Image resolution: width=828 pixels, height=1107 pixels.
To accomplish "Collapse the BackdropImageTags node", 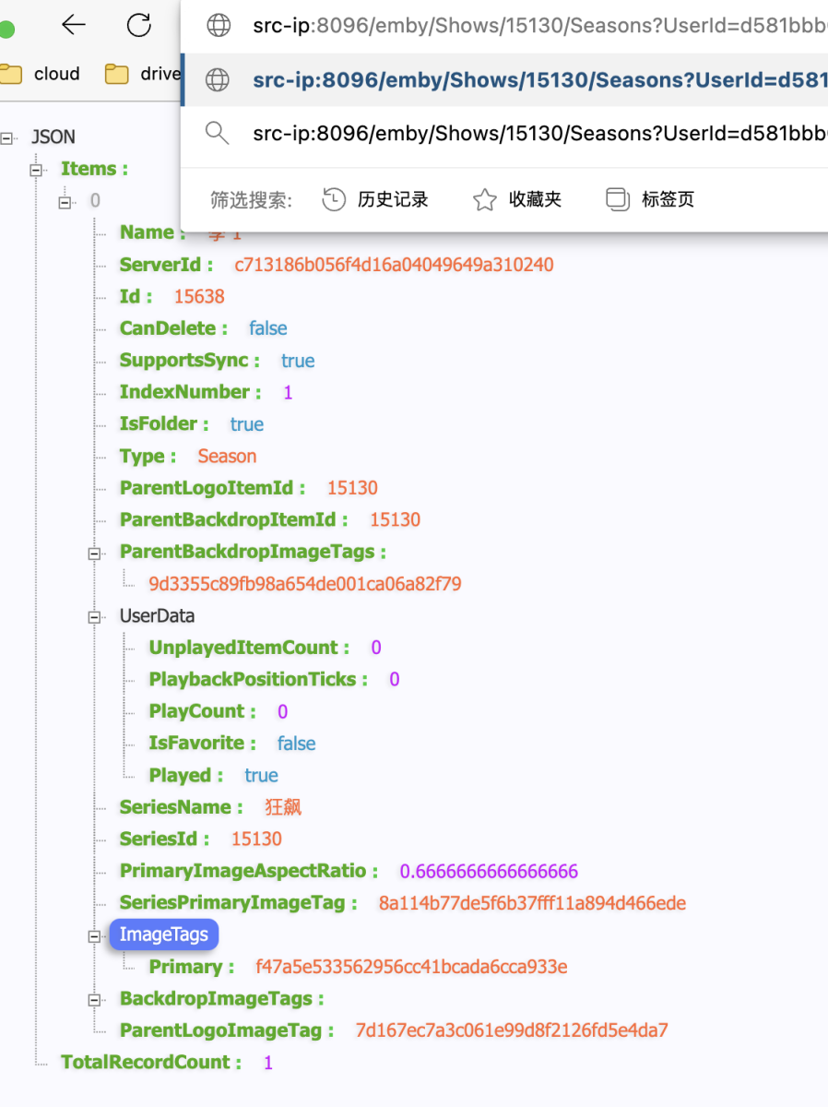I will [93, 999].
